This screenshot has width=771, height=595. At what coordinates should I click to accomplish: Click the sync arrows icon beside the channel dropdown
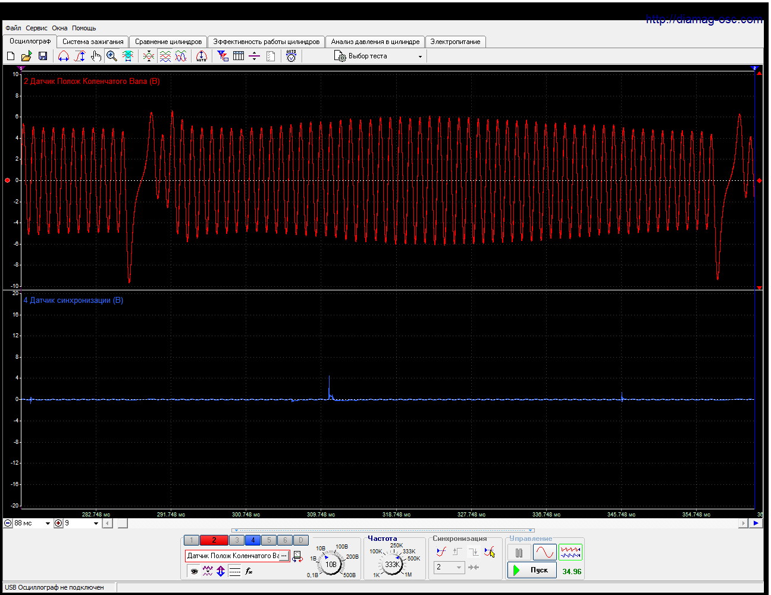click(x=474, y=567)
